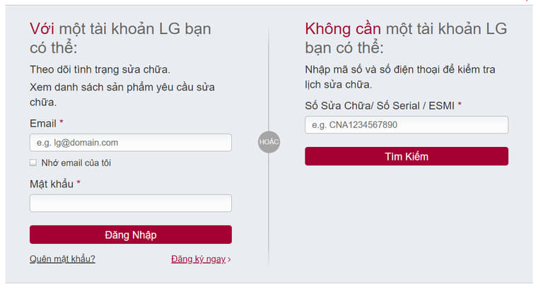Click the 'Nhớ email của tôi' label text
The image size is (543, 289).
click(76, 163)
